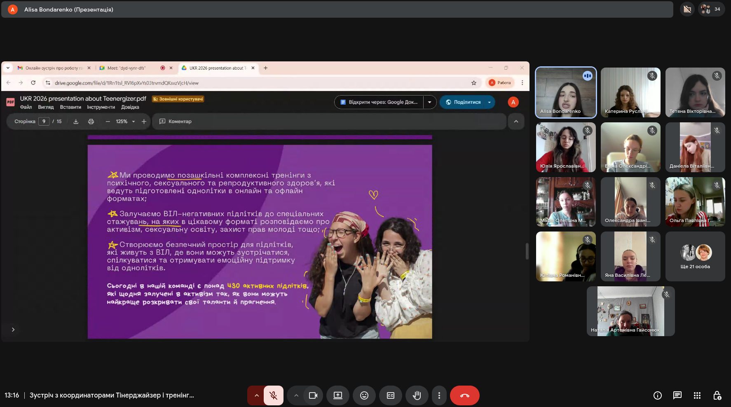The height and width of the screenshot is (407, 731).
Task: Open the 125% zoom level dropdown
Action: pyautogui.click(x=125, y=122)
